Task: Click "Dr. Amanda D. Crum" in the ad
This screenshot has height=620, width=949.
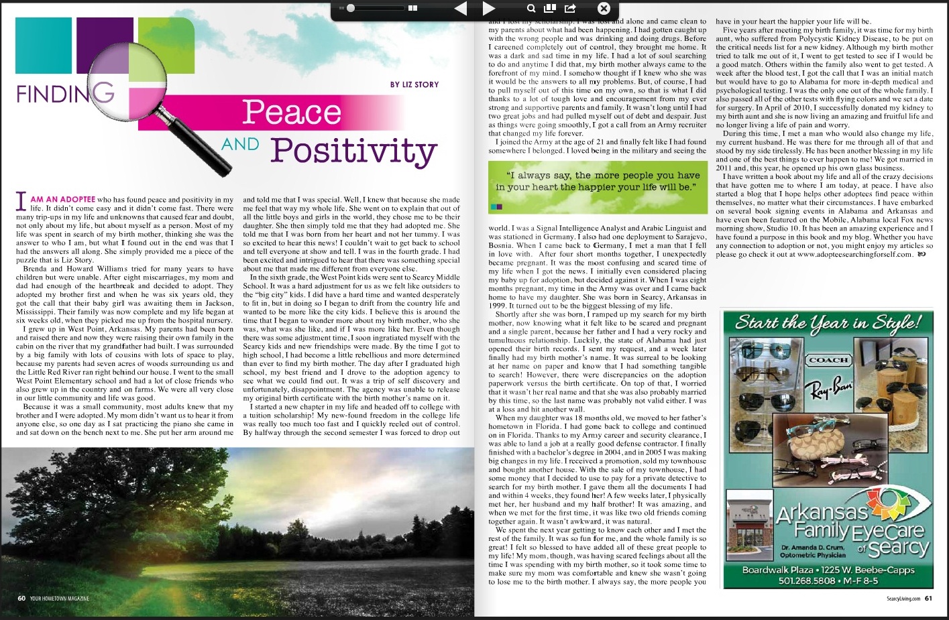Action: [x=812, y=548]
